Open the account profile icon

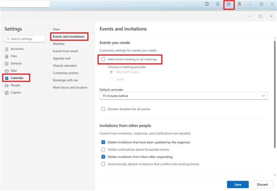(239, 4)
